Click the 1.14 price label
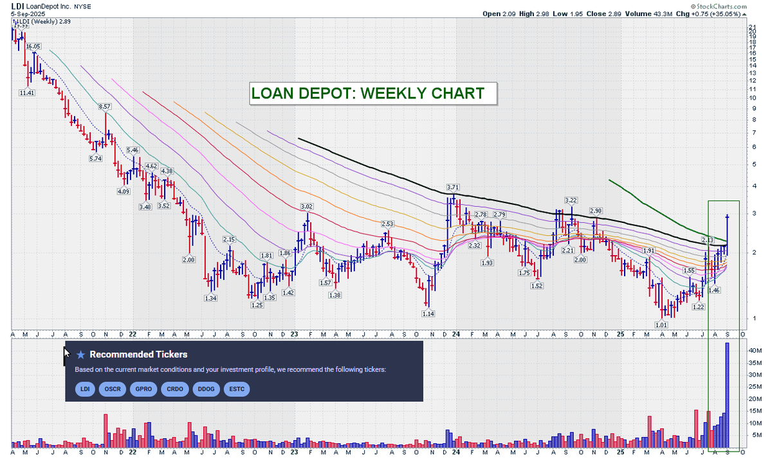This screenshot has height=460, width=772. point(428,314)
